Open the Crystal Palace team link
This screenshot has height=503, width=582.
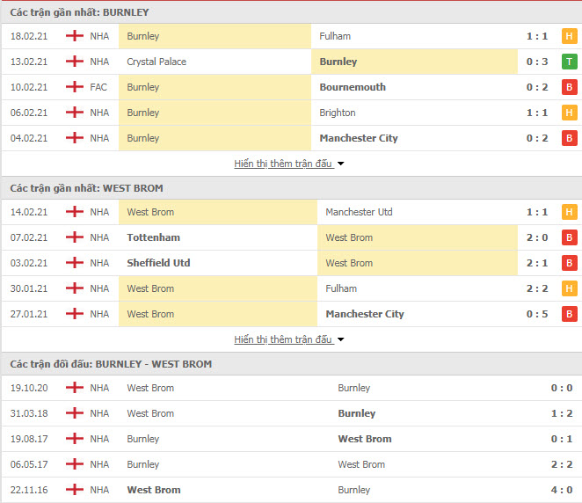[x=156, y=62]
